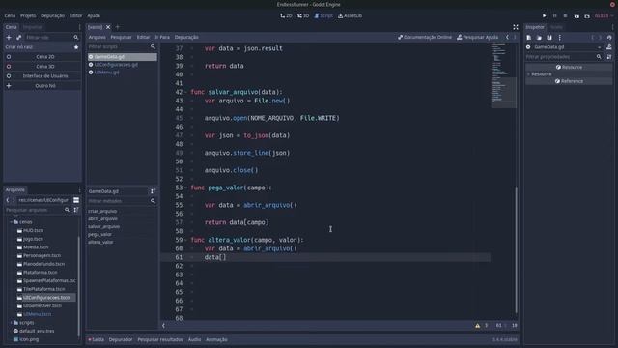Sort files in the file system dock
This screenshot has height=348, width=618.
tap(76, 210)
